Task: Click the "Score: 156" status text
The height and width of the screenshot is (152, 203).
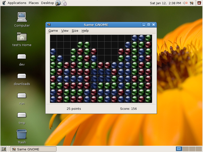Action: tap(128, 109)
